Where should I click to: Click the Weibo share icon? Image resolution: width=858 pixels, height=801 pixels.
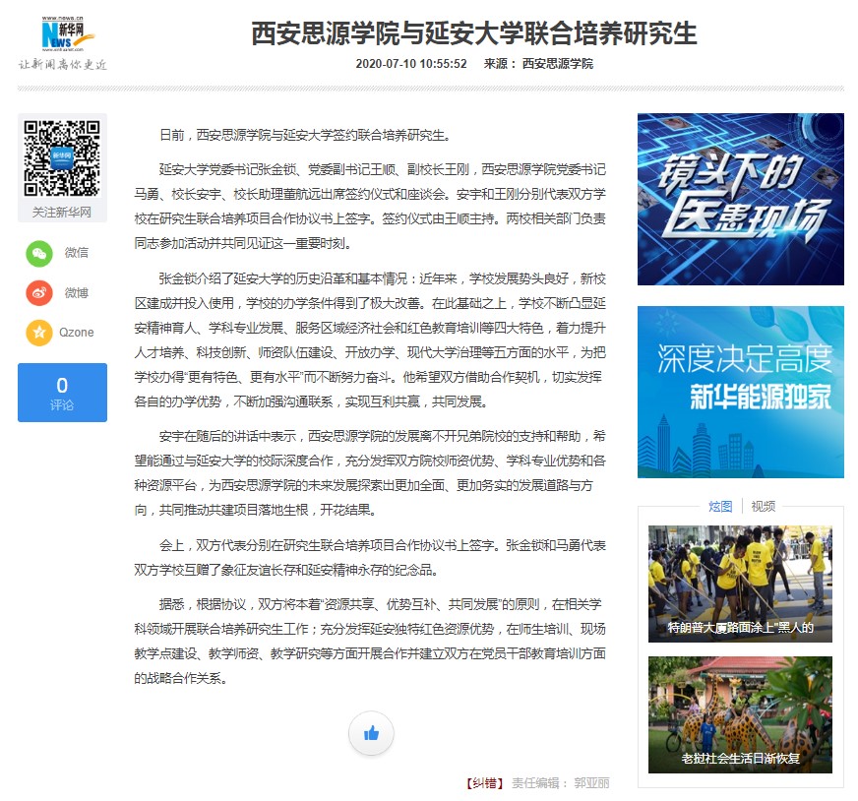[39, 292]
